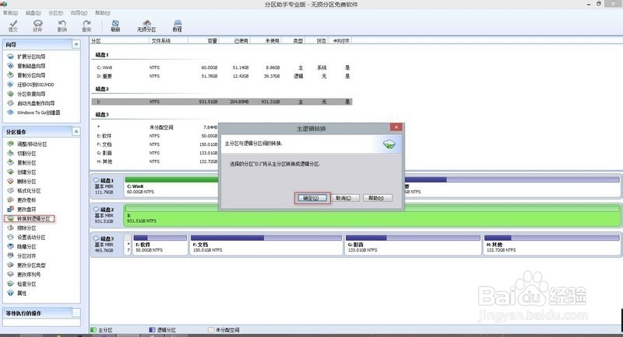Confirm the conversion with 确定 button
Viewport: 623px width, 337px height.
(312, 197)
